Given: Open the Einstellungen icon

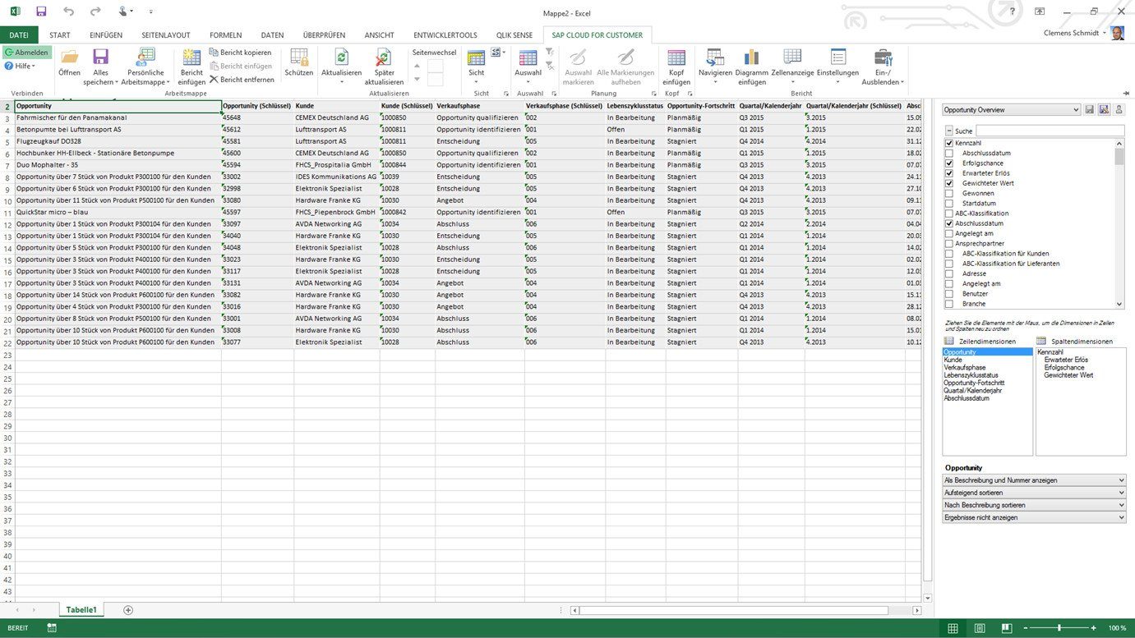Looking at the screenshot, I should 837,57.
